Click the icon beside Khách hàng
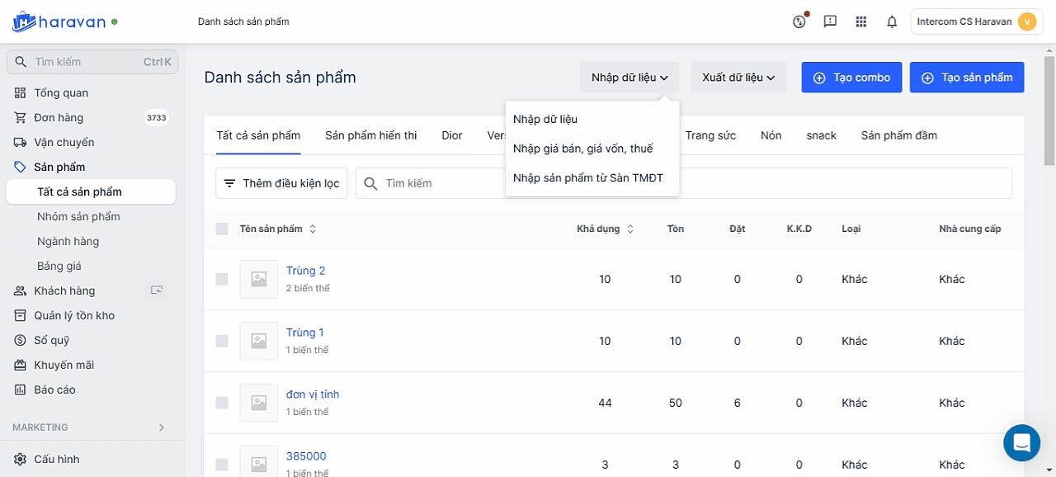This screenshot has width=1056, height=477. point(156,290)
